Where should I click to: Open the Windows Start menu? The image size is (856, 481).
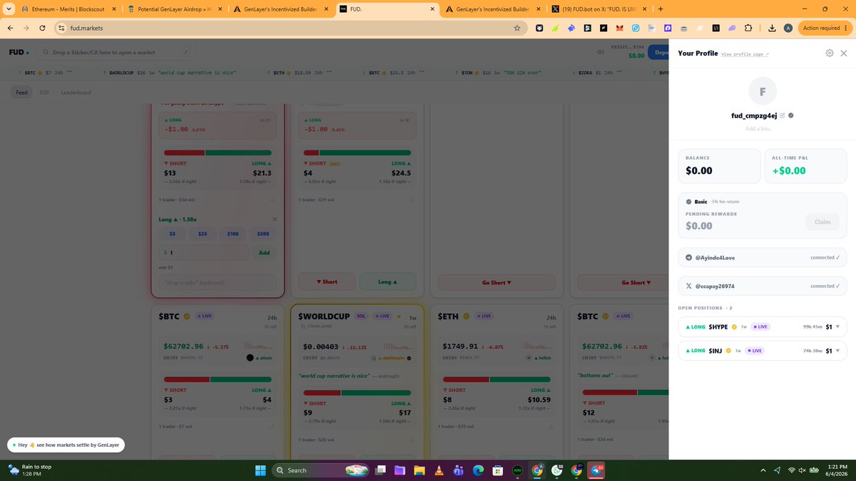pos(260,470)
